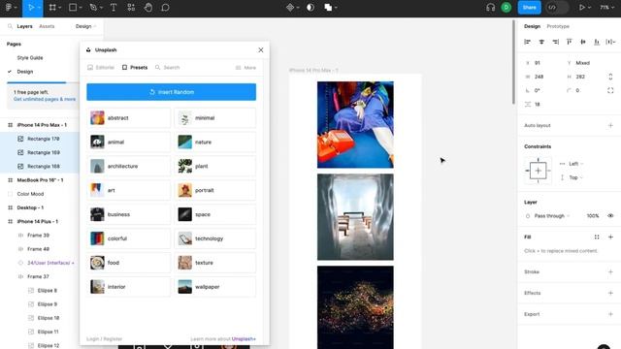Align vertical centers icon
621x349 pixels.
point(583,42)
